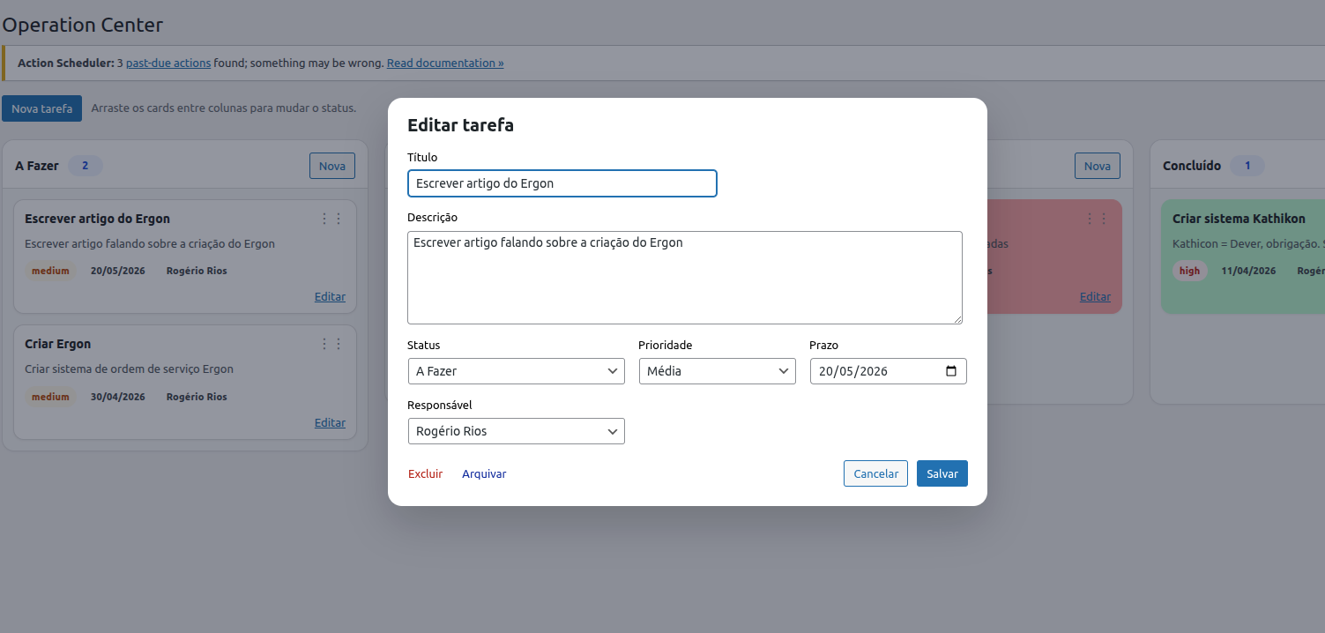Screen dimensions: 1325x633
Task: Click the date 11/04/2026 on Kathikon card
Action: (1248, 271)
